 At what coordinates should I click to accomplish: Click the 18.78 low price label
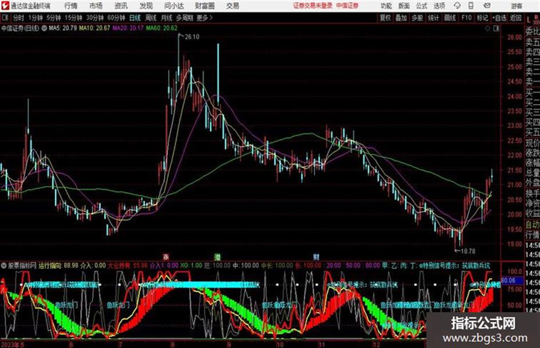[x=468, y=251]
